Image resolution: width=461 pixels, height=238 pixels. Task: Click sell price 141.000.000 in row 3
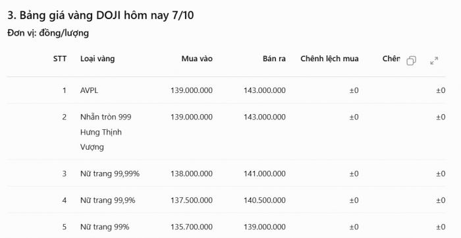(x=264, y=174)
